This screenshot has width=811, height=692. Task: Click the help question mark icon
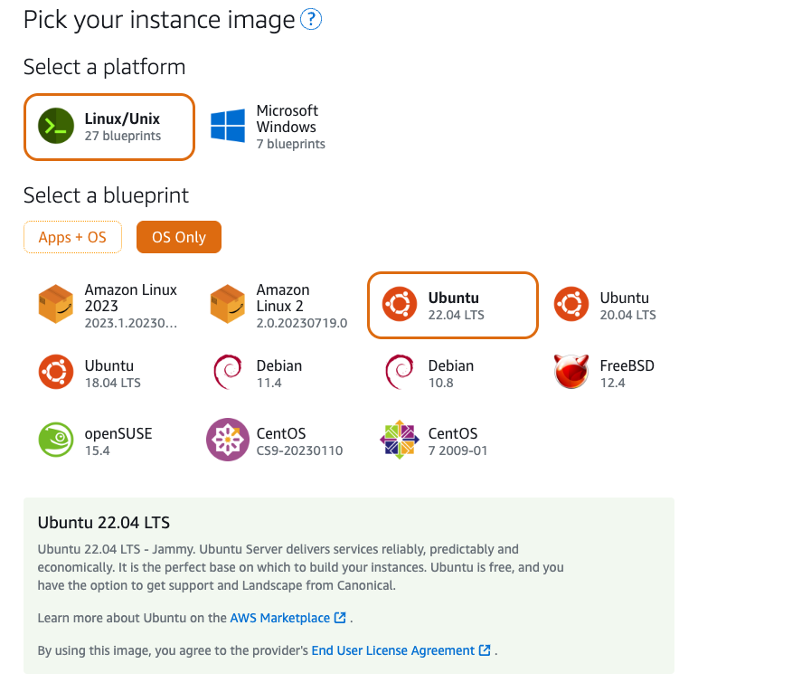pyautogui.click(x=311, y=20)
